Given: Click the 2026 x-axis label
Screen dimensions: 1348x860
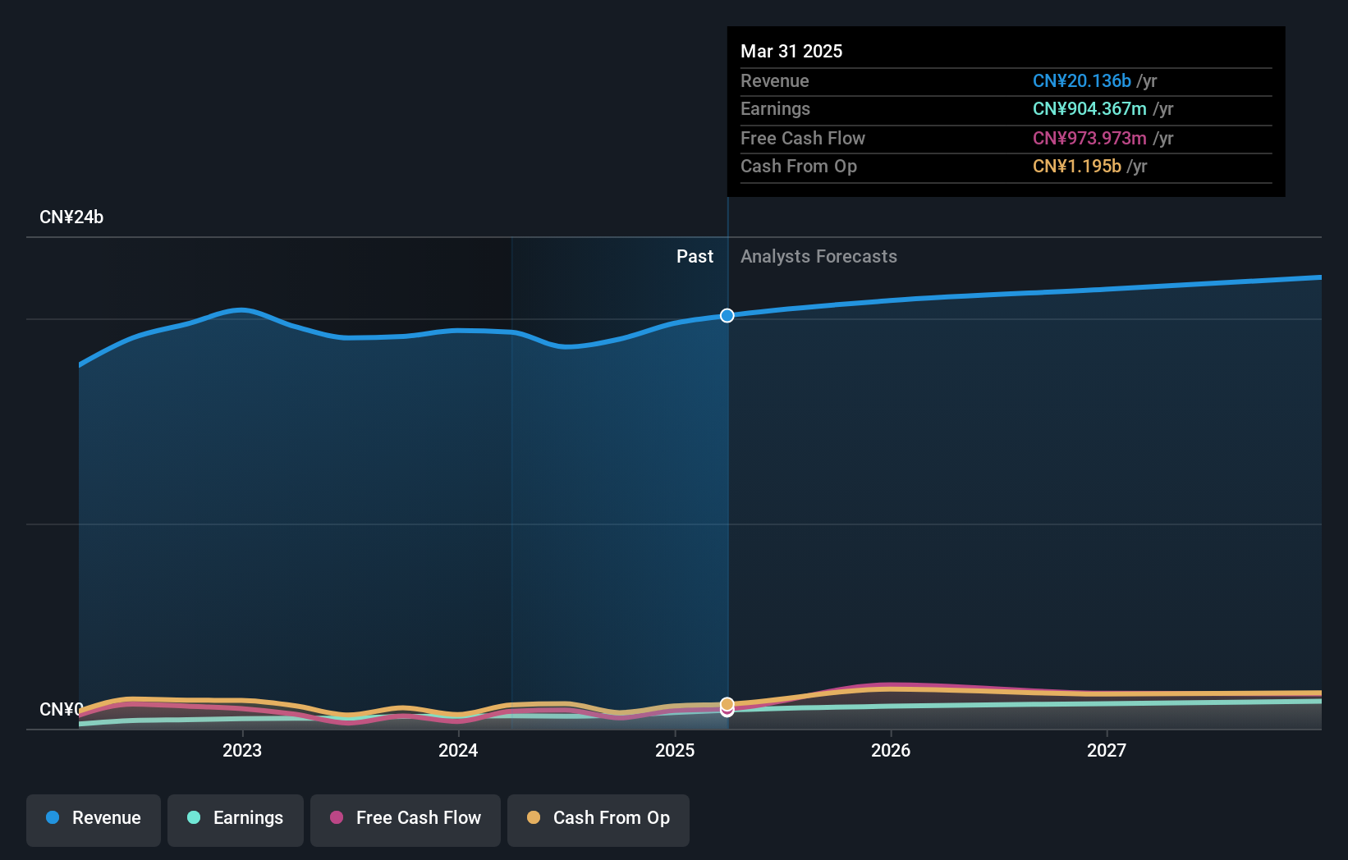Looking at the screenshot, I should [x=891, y=750].
